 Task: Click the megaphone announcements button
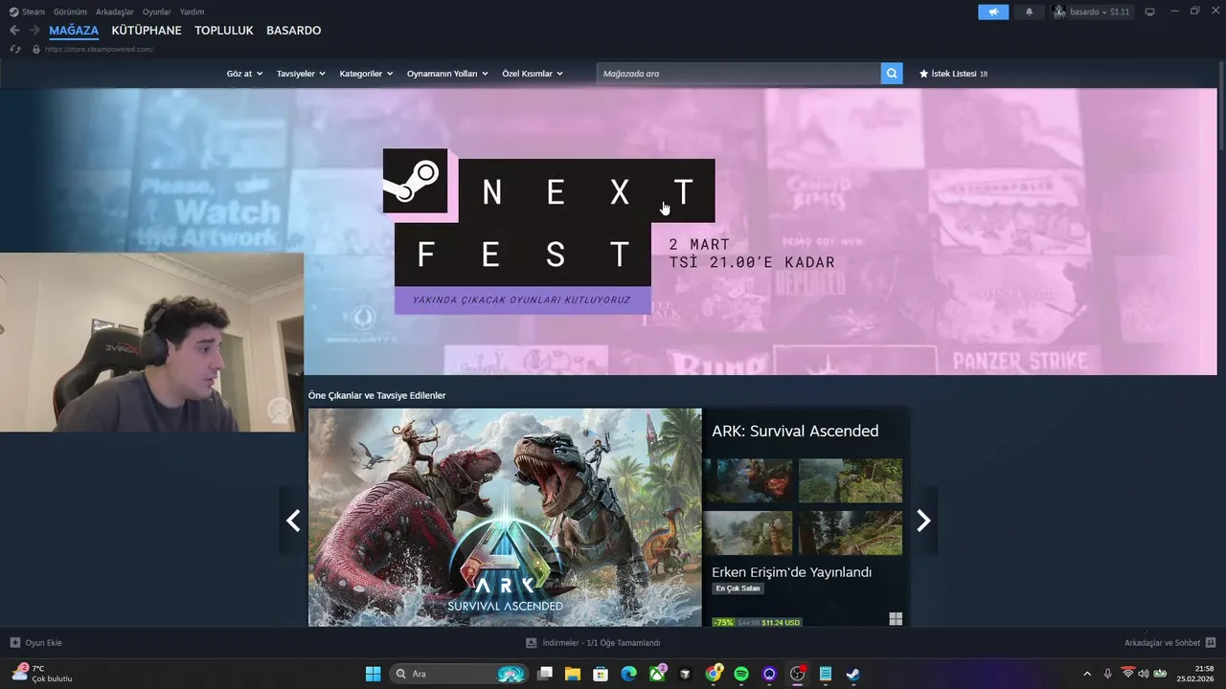point(993,11)
